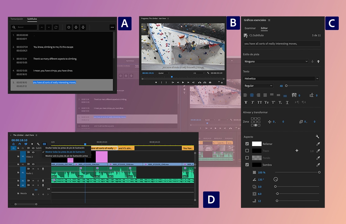346x224 pixels.
Task: Toggle snap magnet in timeline
Action: [20, 144]
